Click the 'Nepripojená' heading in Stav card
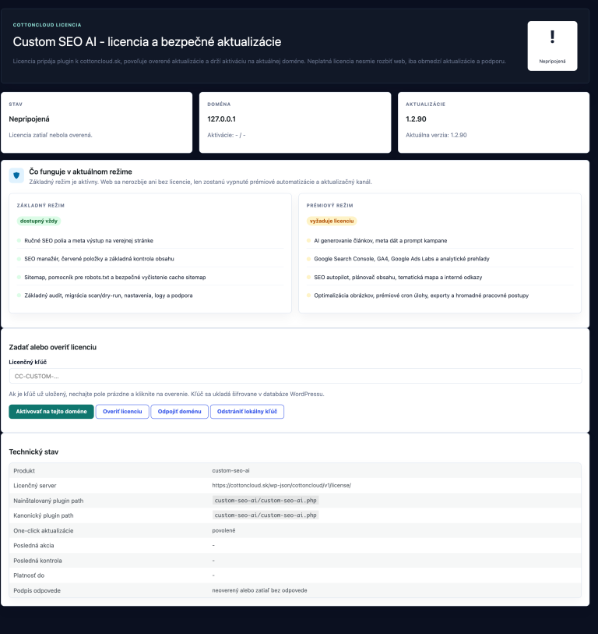This screenshot has height=634, width=598. click(x=29, y=119)
